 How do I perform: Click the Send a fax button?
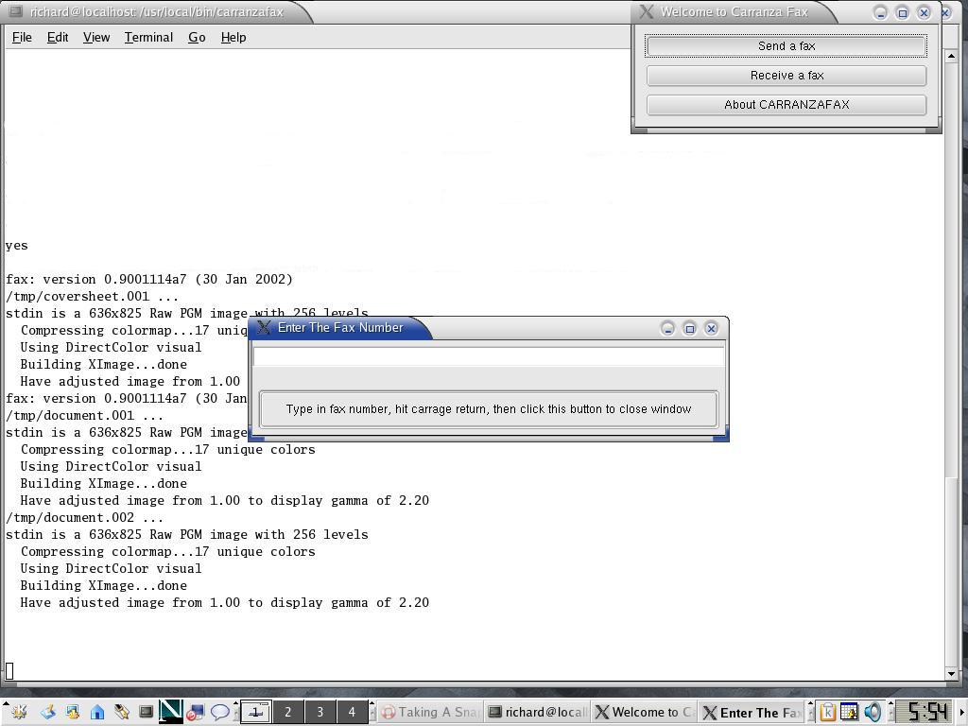(786, 45)
